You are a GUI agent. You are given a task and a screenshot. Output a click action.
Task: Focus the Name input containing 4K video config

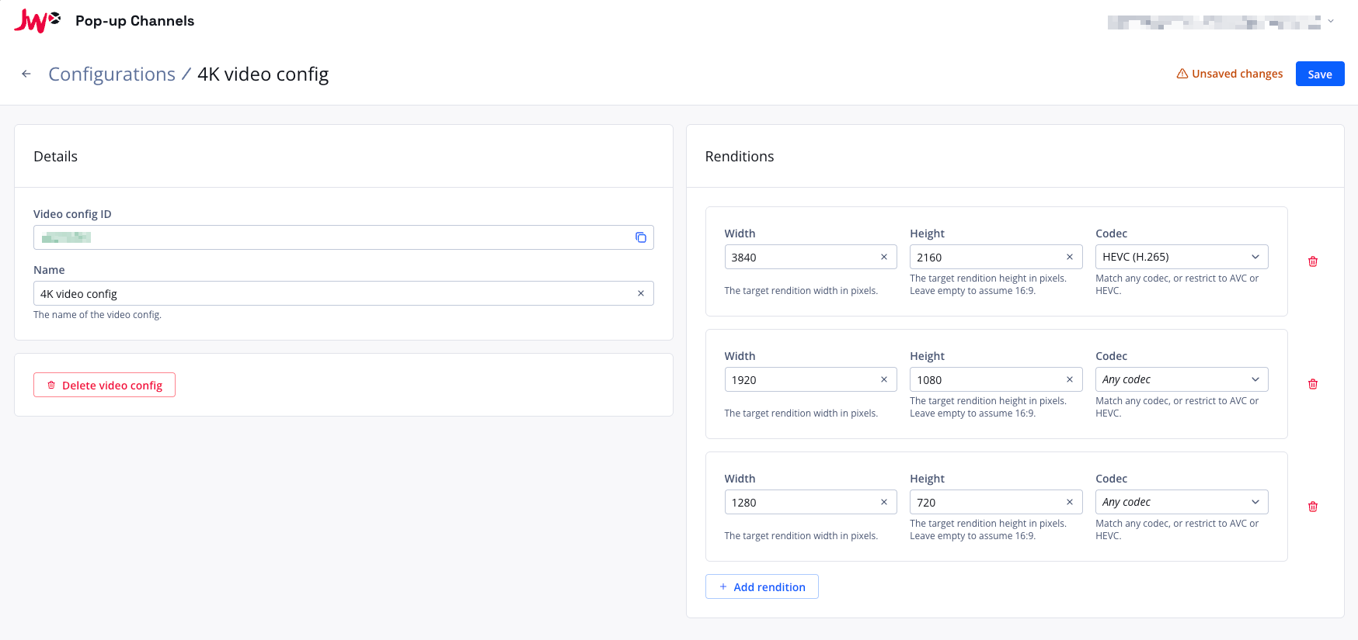(x=343, y=293)
